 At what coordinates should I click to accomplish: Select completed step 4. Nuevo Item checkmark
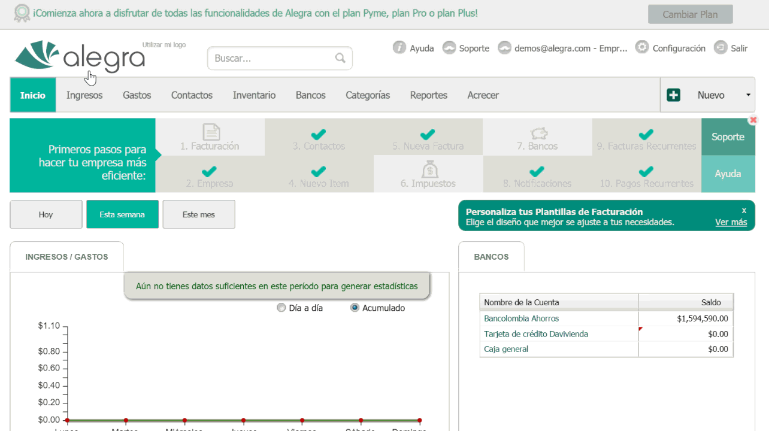pyautogui.click(x=319, y=171)
